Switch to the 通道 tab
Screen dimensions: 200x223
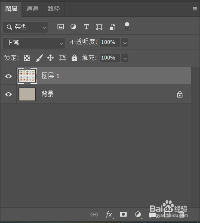click(32, 9)
